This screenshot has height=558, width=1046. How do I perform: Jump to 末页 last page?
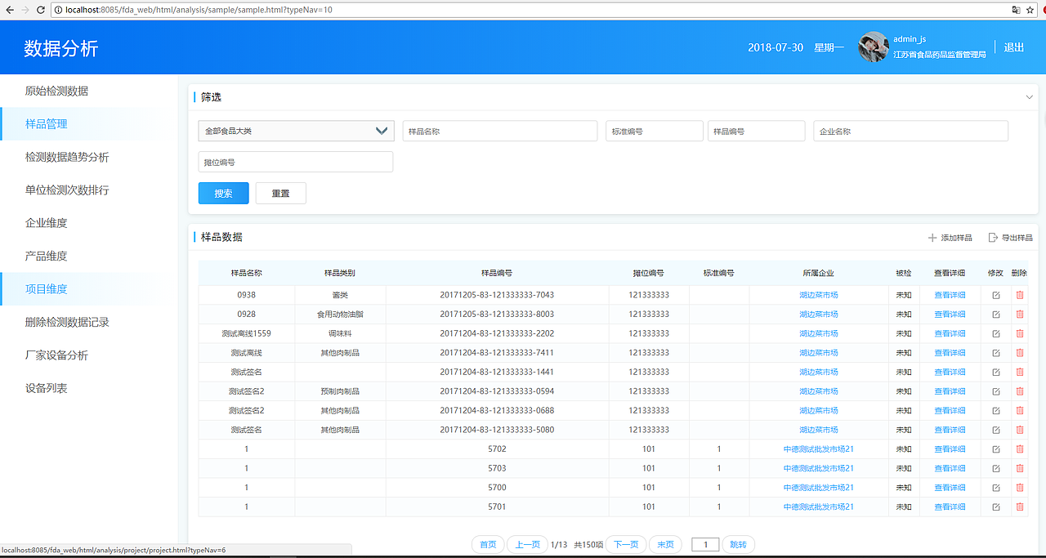[665, 545]
